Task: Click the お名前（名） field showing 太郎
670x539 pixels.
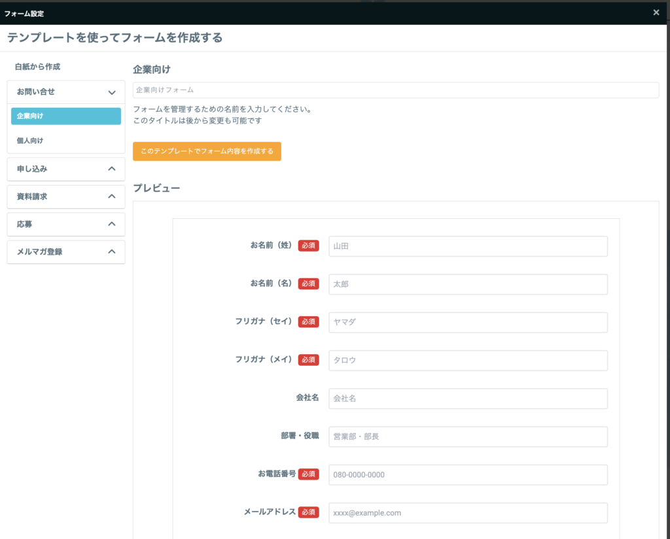Action: tap(468, 284)
